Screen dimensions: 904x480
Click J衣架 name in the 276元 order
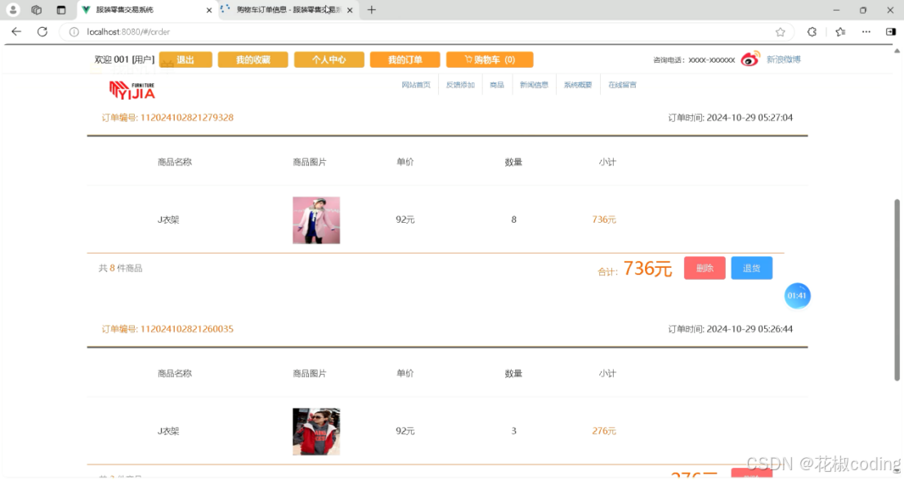[x=168, y=430]
